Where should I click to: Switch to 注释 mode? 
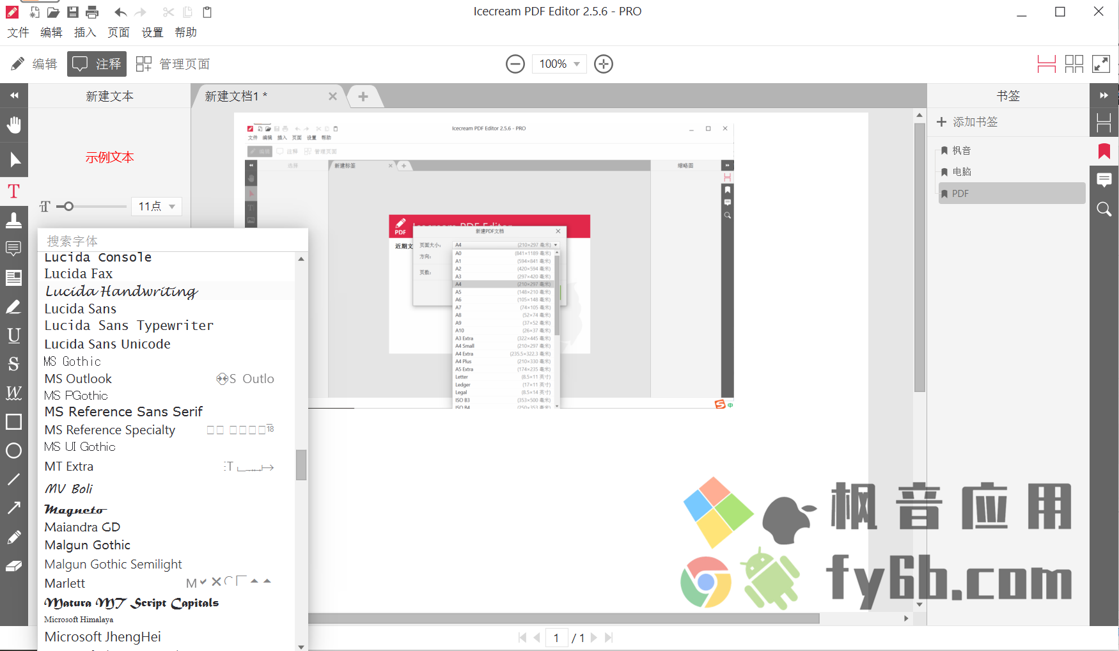[x=97, y=64]
